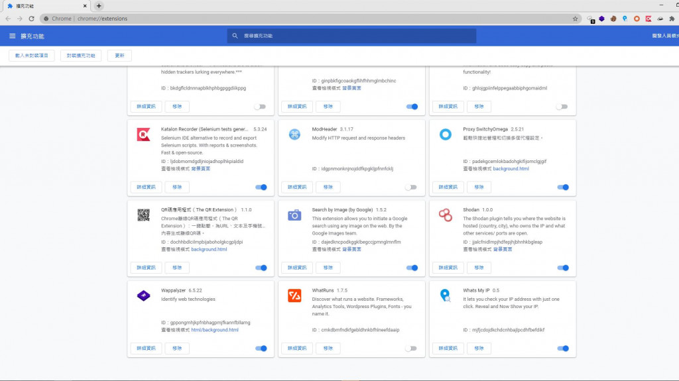Open the hamburger menu beside 擴充功能

(12, 36)
